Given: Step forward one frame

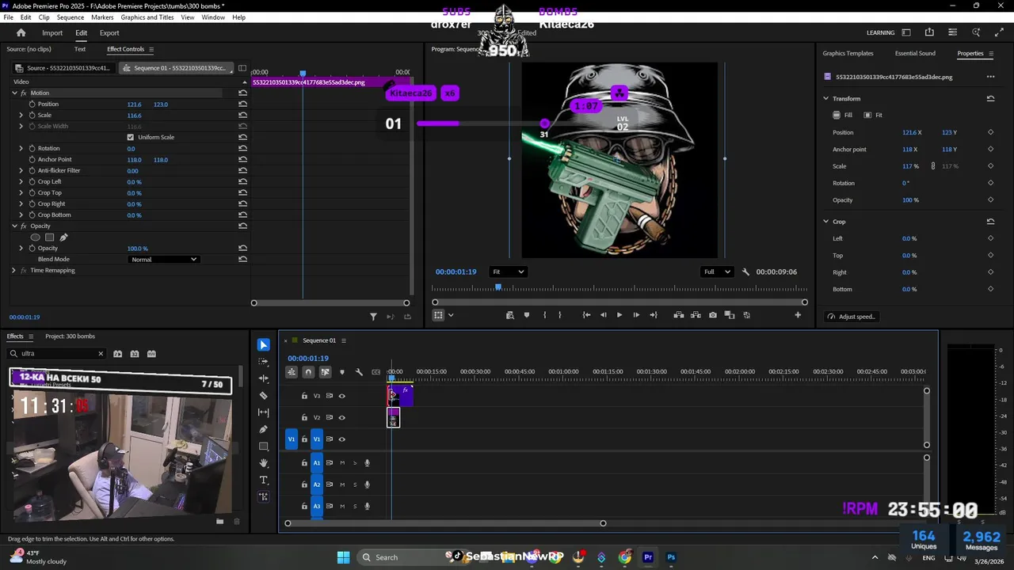Looking at the screenshot, I should click(636, 315).
